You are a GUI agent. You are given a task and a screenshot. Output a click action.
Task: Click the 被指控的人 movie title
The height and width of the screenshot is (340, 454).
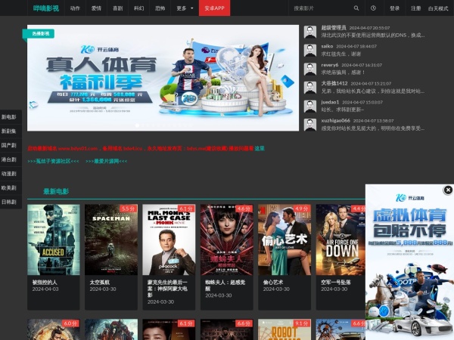pyautogui.click(x=45, y=282)
